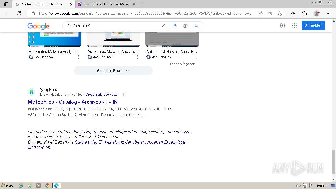This screenshot has width=336, height=189.
Task: Click the Google search input field
Action: click(113, 26)
